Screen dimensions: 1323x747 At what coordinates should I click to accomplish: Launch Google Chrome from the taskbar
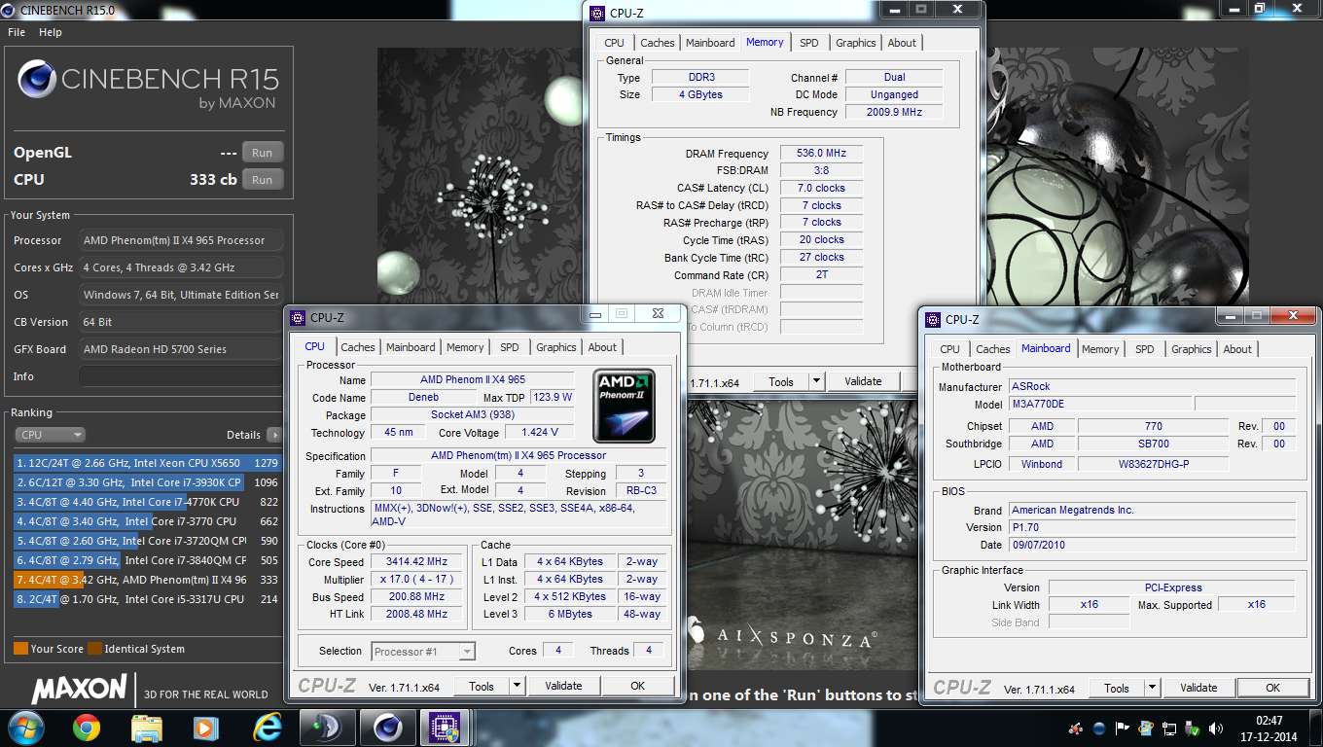pyautogui.click(x=87, y=727)
